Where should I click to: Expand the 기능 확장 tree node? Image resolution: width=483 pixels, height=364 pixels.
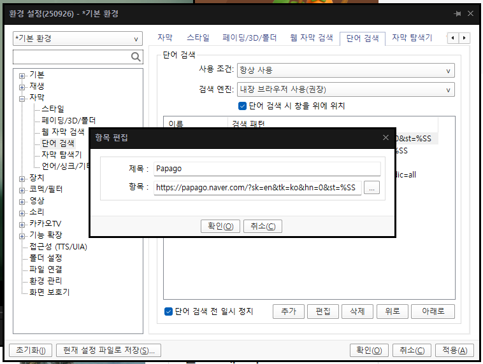coord(22,236)
